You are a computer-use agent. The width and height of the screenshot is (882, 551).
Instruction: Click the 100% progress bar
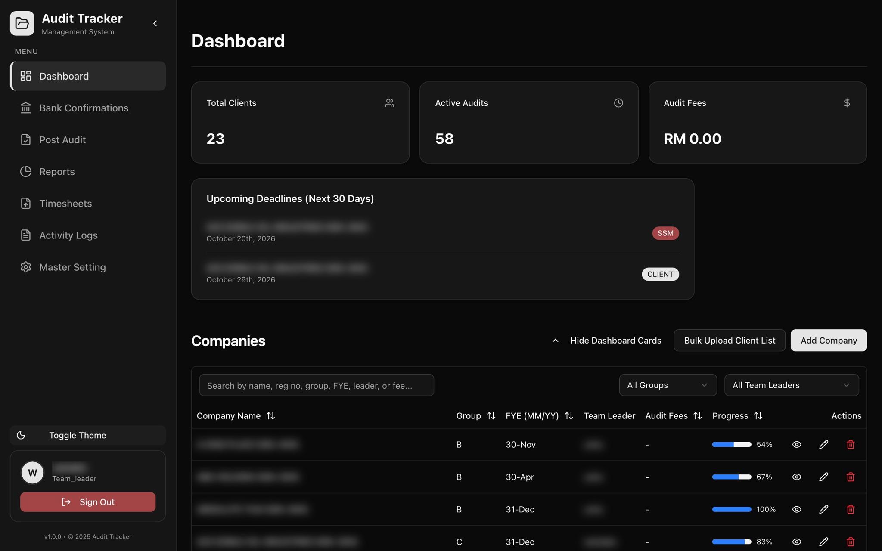point(732,509)
